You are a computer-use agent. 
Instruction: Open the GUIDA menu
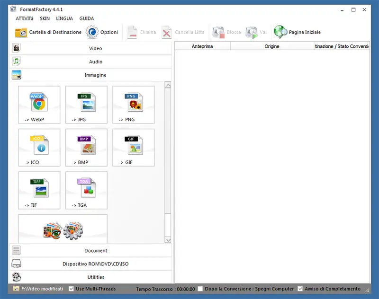[x=87, y=18]
